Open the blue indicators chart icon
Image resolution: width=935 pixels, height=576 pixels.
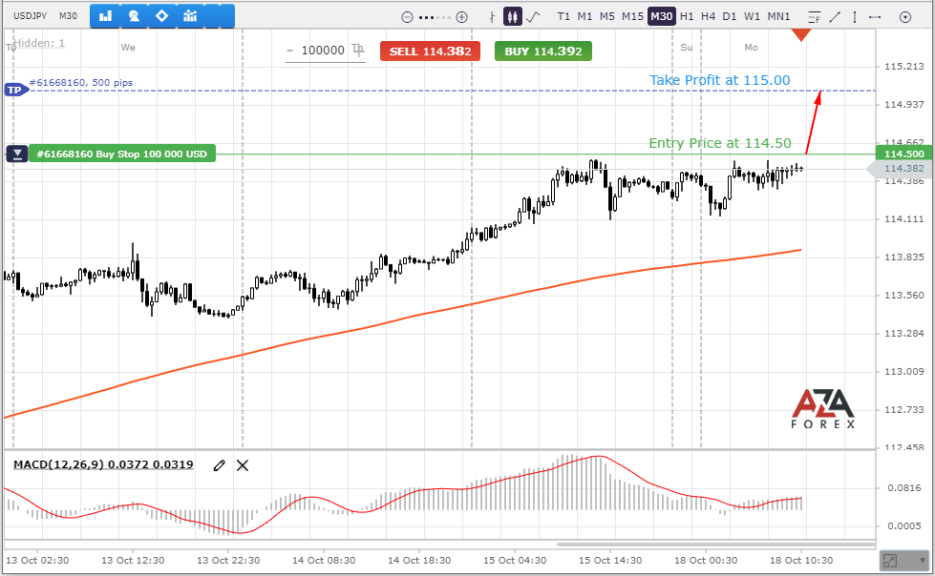click(190, 16)
